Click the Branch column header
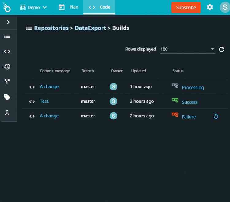The width and height of the screenshot is (230, 202). pos(88,71)
